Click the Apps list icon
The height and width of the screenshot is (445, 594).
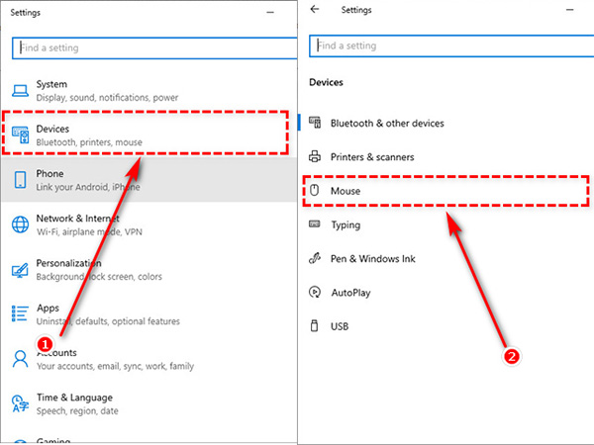click(x=20, y=313)
